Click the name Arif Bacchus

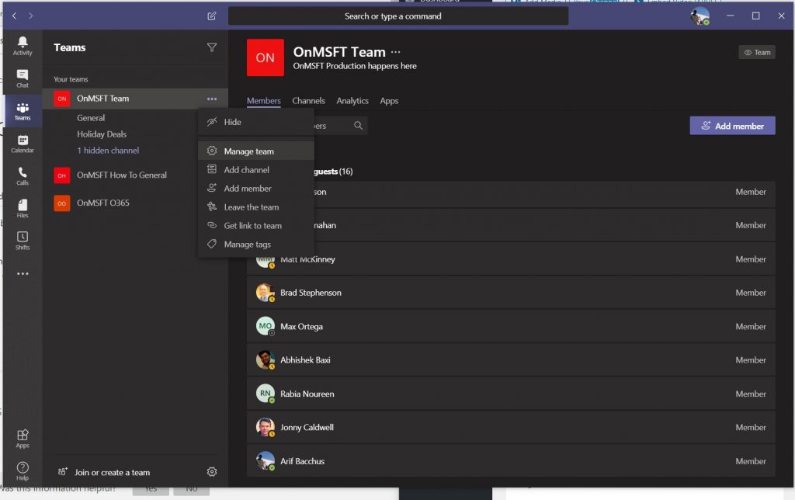[302, 461]
